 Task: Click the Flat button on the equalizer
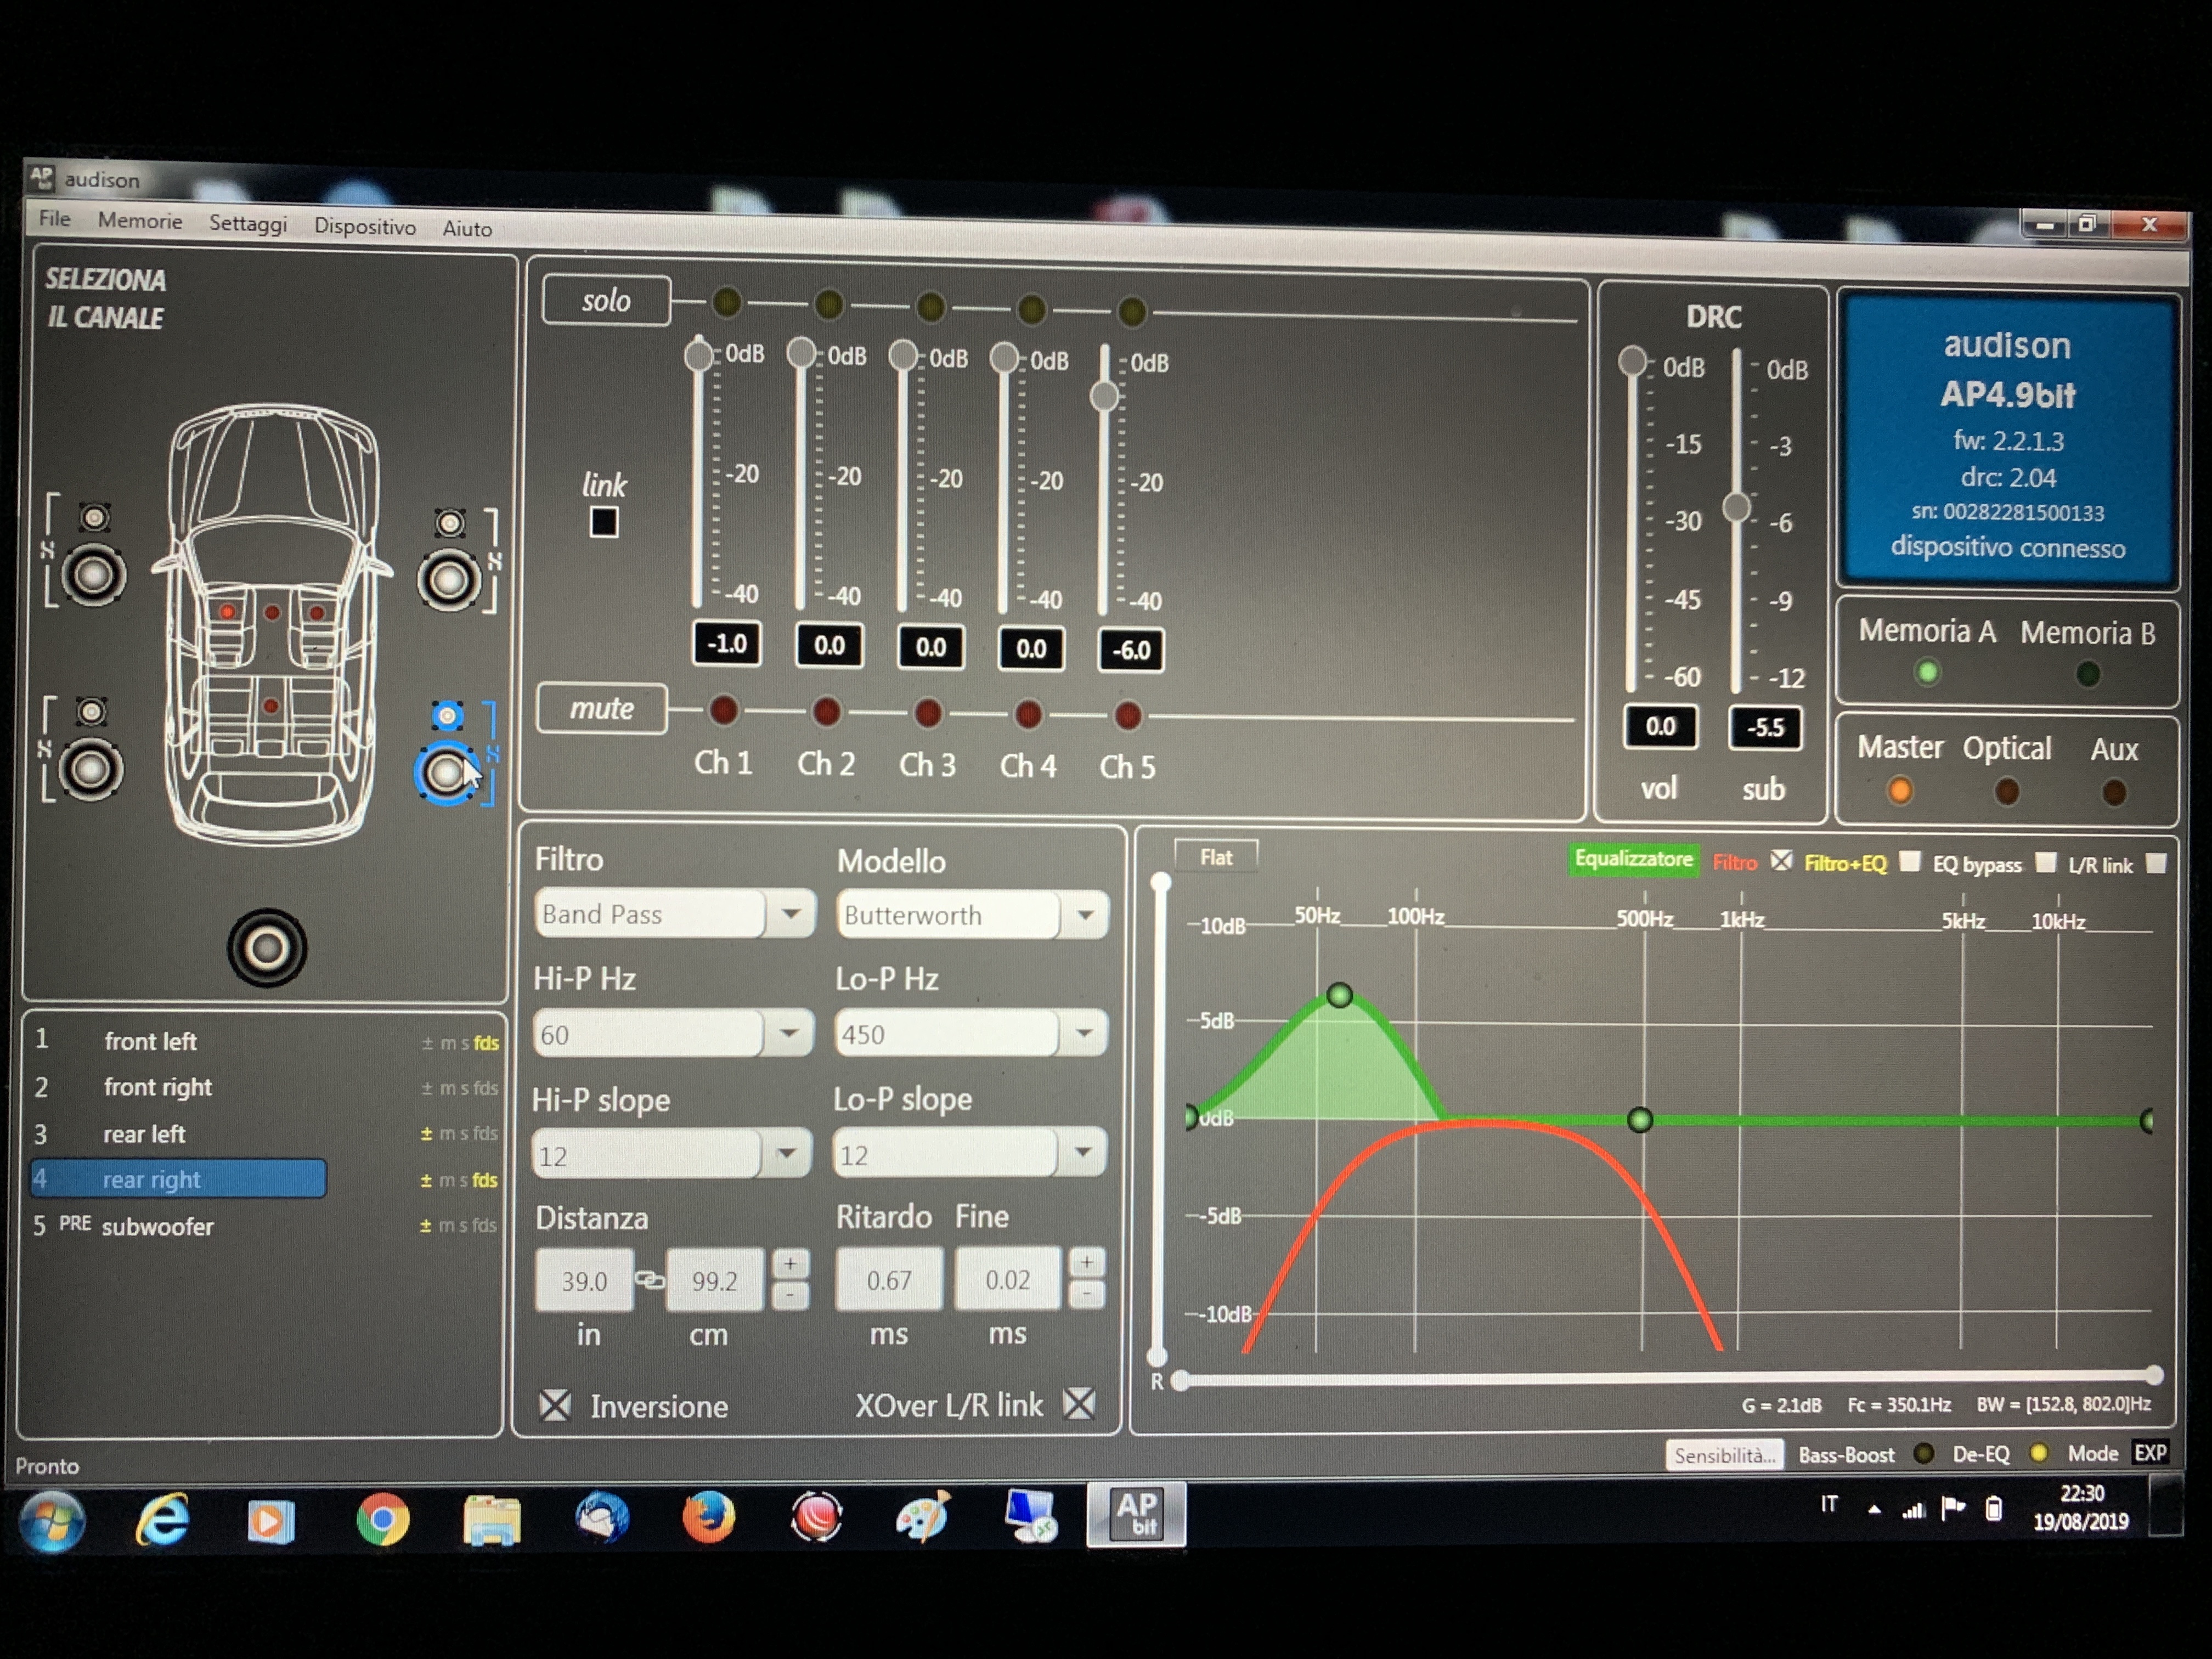point(1216,857)
